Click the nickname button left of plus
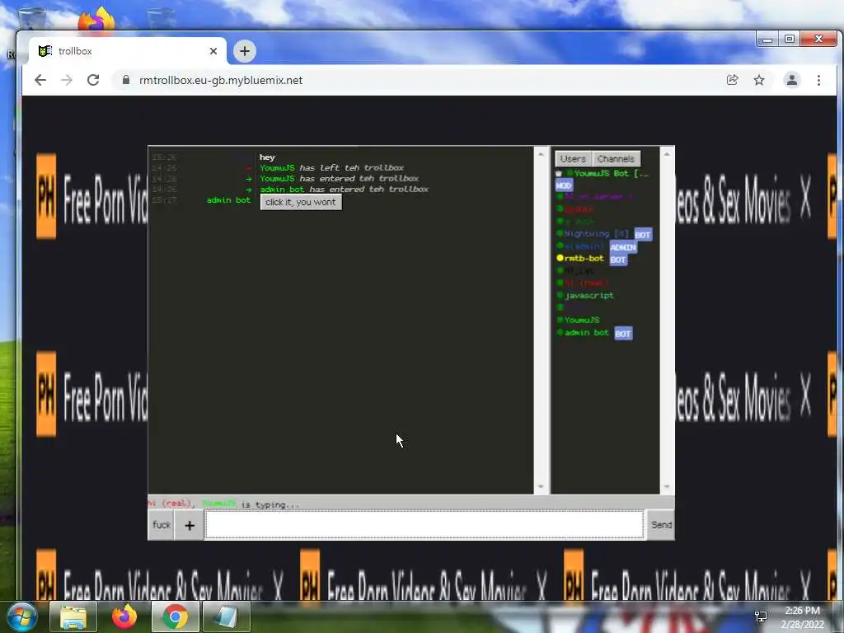844x633 pixels. tap(161, 525)
